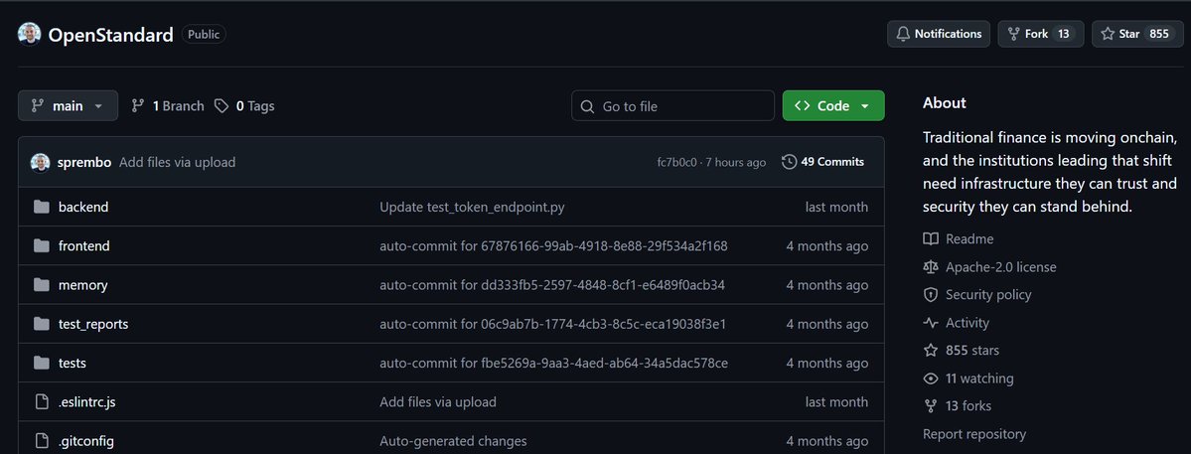Image resolution: width=1191 pixels, height=454 pixels.
Task: Open the 11 watching link
Action: pos(979,378)
